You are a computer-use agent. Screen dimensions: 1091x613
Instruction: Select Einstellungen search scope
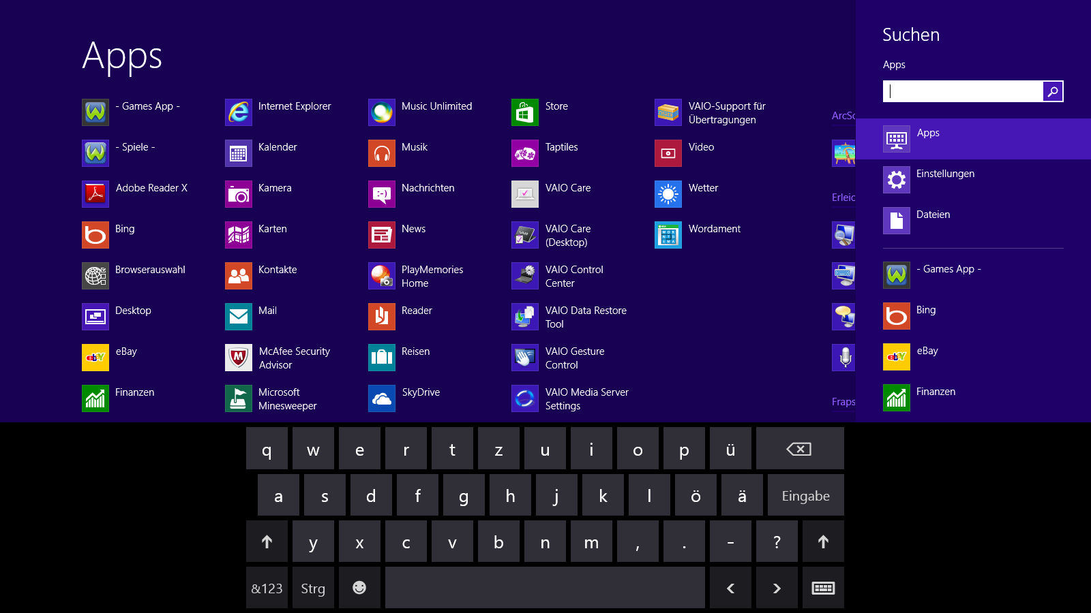973,180
